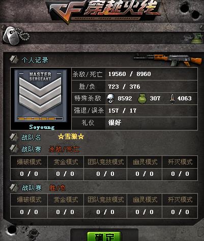Screen dimensions: 204x241
Task: Click the Master Sergeant rank badge
Action: coord(40,96)
